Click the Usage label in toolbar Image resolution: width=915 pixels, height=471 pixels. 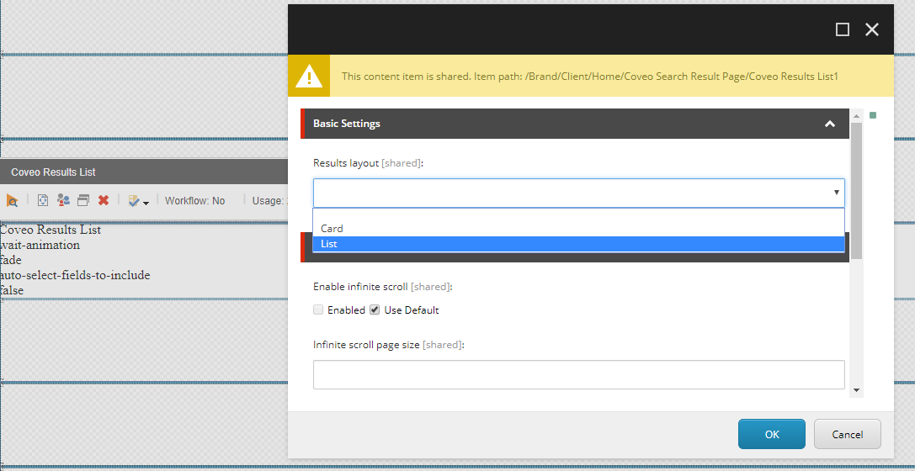(269, 200)
